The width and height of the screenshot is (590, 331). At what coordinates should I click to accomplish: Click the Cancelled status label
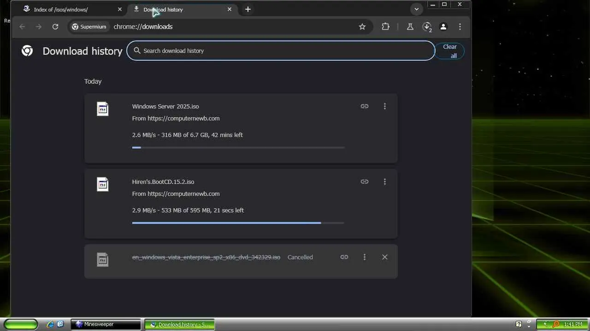point(300,257)
